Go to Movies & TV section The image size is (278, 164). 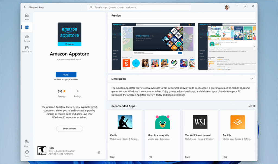pos(27,49)
